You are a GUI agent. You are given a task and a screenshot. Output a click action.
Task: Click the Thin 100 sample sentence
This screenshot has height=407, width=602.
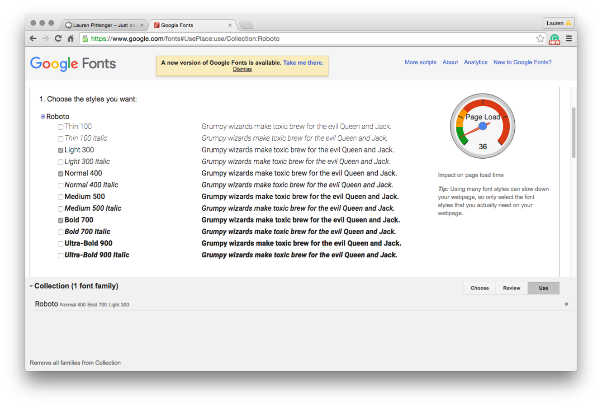coord(296,127)
